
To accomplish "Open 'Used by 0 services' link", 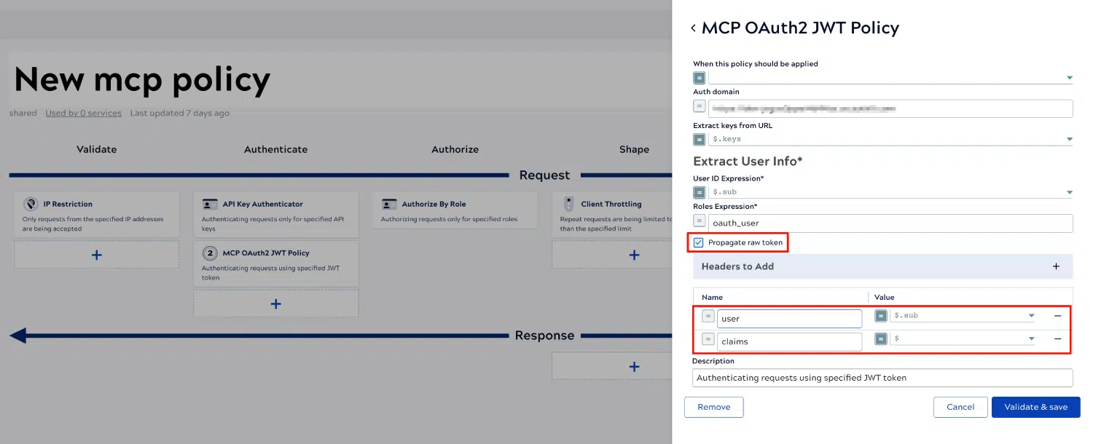I will coord(84,113).
